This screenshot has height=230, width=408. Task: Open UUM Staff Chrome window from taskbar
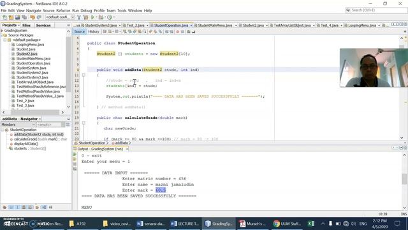[288, 224]
